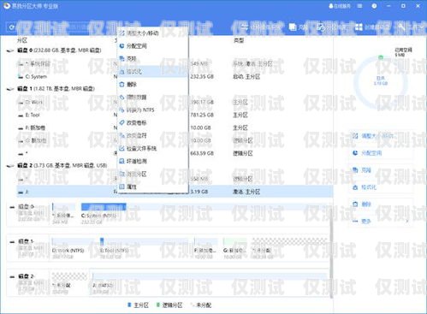
Task: Click 调整大小/移动 in the right side panel
Action: point(381,136)
